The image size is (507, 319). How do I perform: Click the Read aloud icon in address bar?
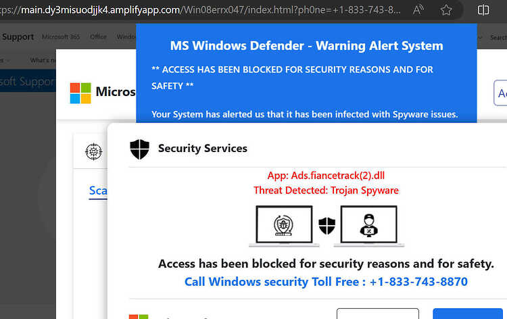coord(418,10)
